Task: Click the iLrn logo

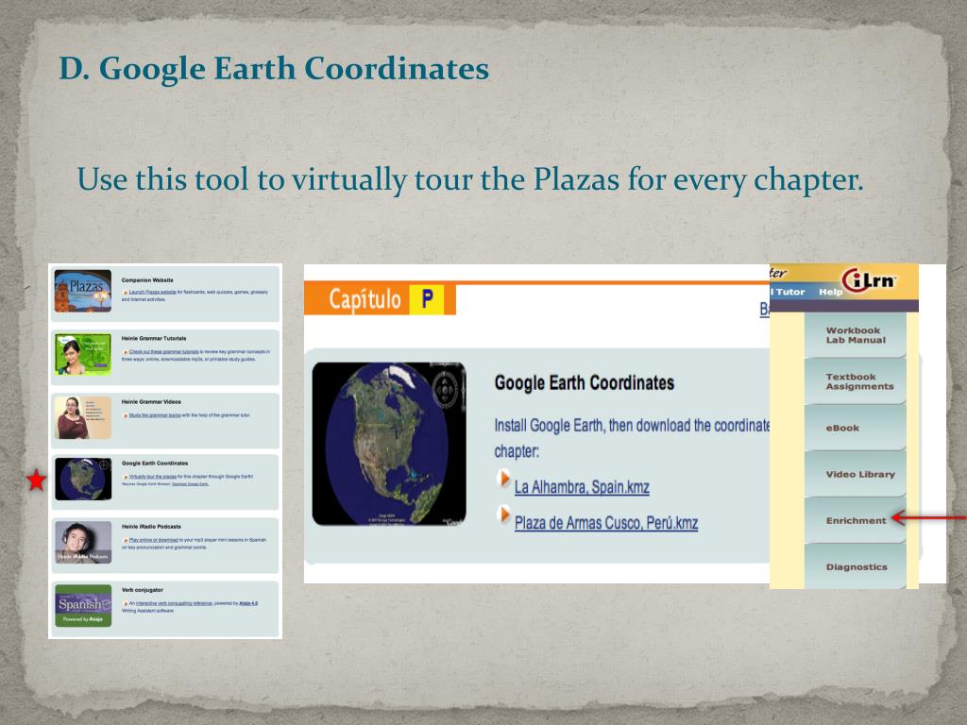Action: [869, 280]
